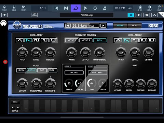Screen dimensions: 164x123
Task: Choose the HPF filter type
Action: pyautogui.click(x=52, y=70)
